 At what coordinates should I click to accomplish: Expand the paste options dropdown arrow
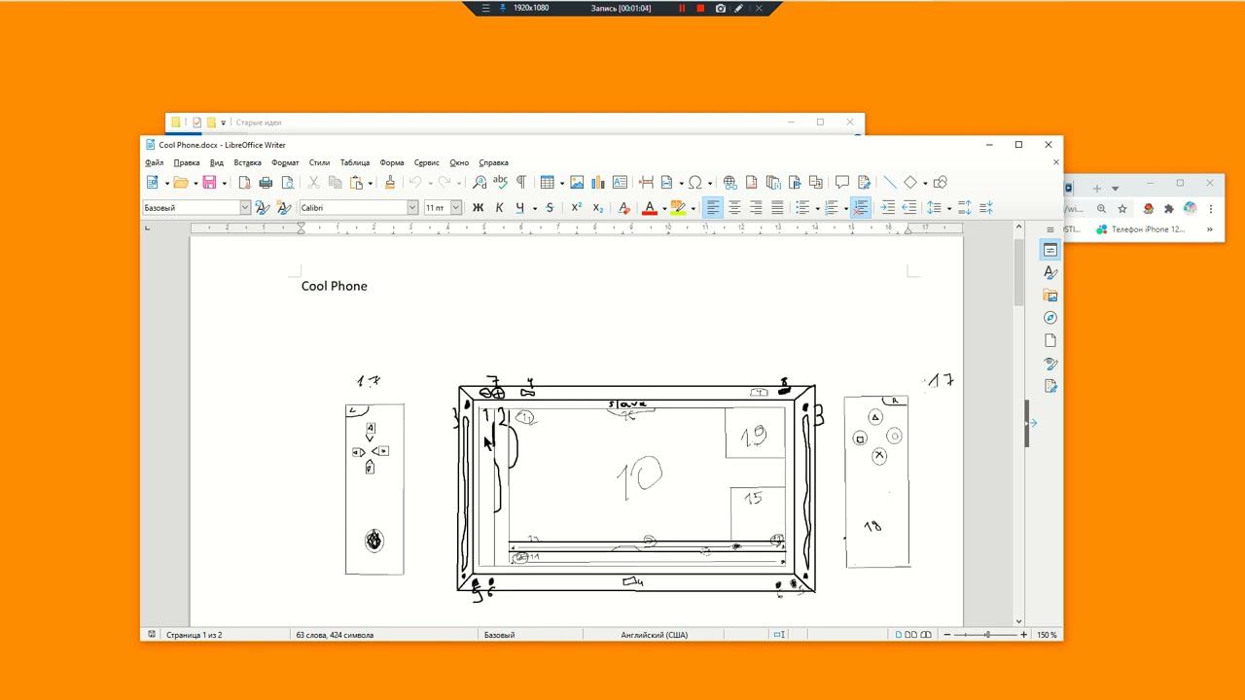371,183
